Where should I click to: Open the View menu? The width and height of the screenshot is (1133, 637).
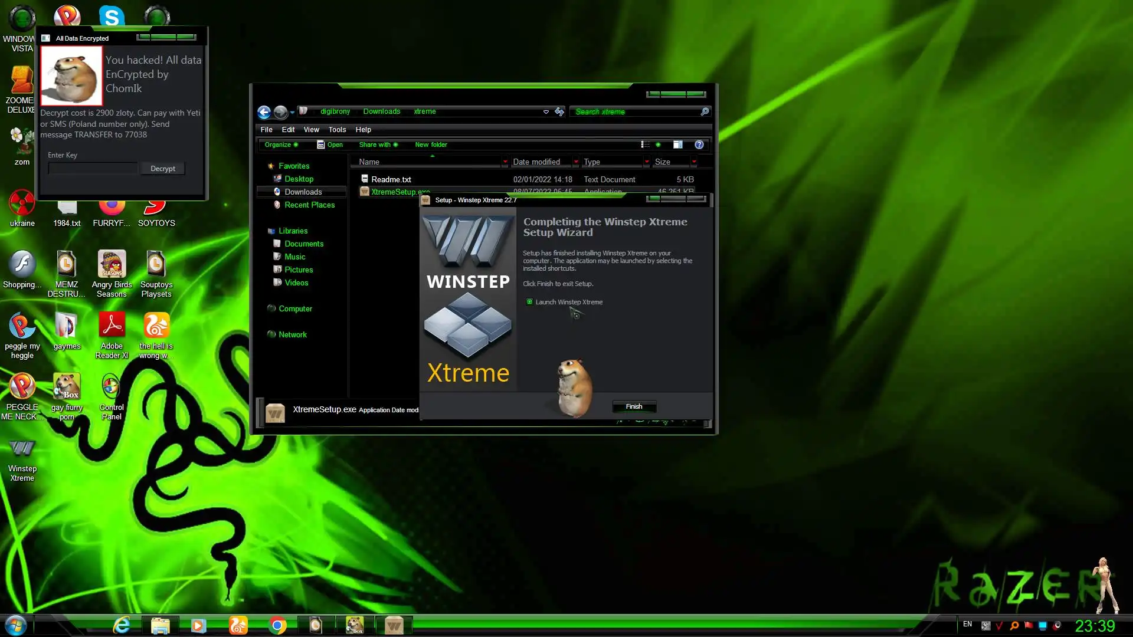[x=311, y=130]
